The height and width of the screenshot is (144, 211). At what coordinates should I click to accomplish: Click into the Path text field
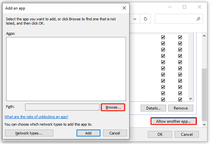click(62, 107)
